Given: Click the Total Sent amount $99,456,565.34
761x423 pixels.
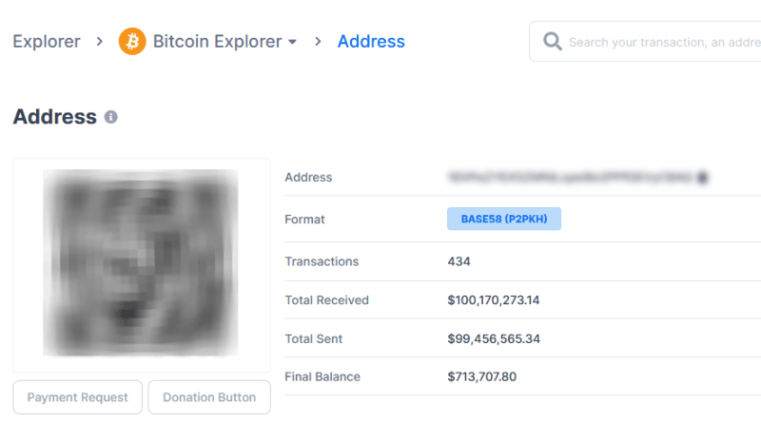Looking at the screenshot, I should coord(494,338).
